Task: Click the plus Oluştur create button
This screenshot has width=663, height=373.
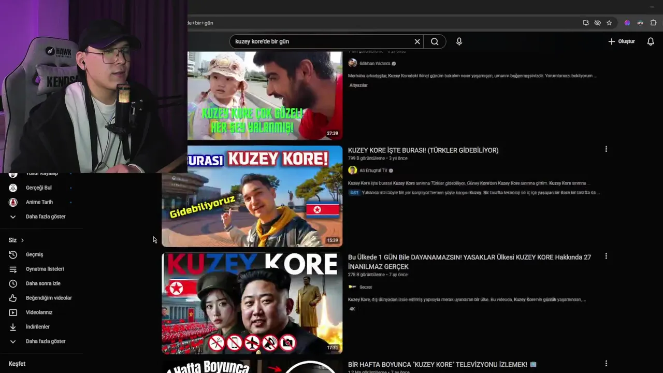Action: 622,41
